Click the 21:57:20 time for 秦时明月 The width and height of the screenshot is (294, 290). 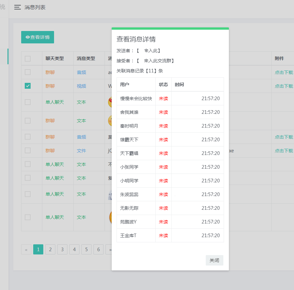(x=211, y=126)
